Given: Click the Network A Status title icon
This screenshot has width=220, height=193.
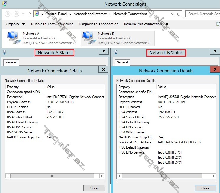Looking at the screenshot, I should 4,52.
